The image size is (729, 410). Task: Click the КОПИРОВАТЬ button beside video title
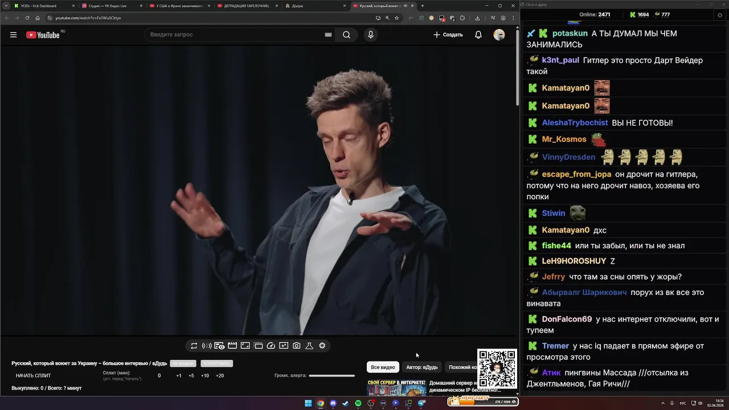(x=216, y=363)
